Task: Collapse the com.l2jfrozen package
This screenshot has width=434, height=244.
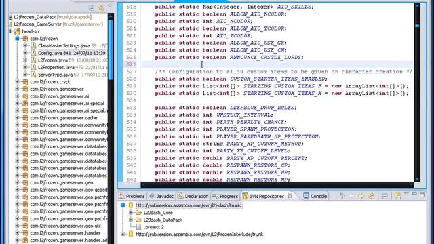Action: (17, 39)
